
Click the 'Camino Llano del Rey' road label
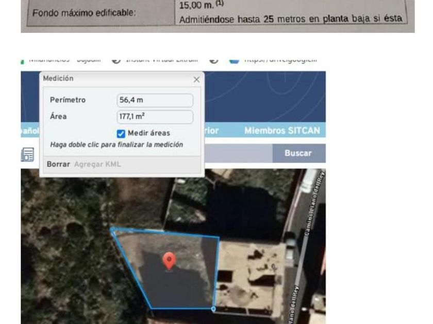pos(314,203)
